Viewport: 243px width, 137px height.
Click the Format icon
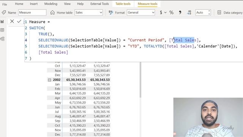111,13
